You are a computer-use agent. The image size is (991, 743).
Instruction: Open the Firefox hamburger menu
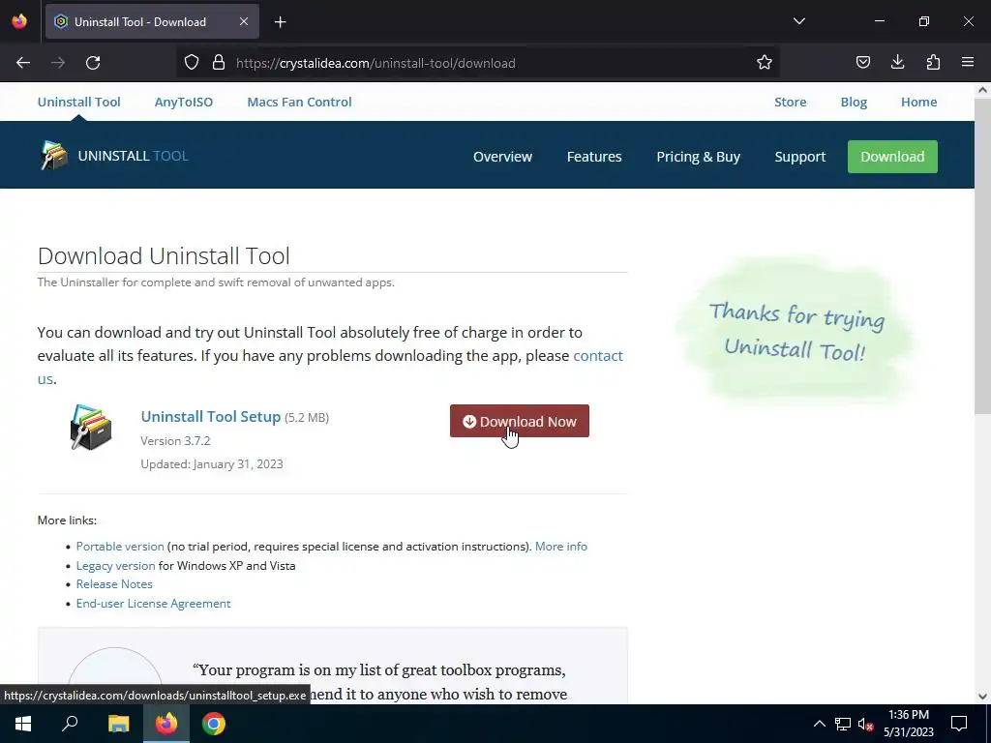[968, 63]
